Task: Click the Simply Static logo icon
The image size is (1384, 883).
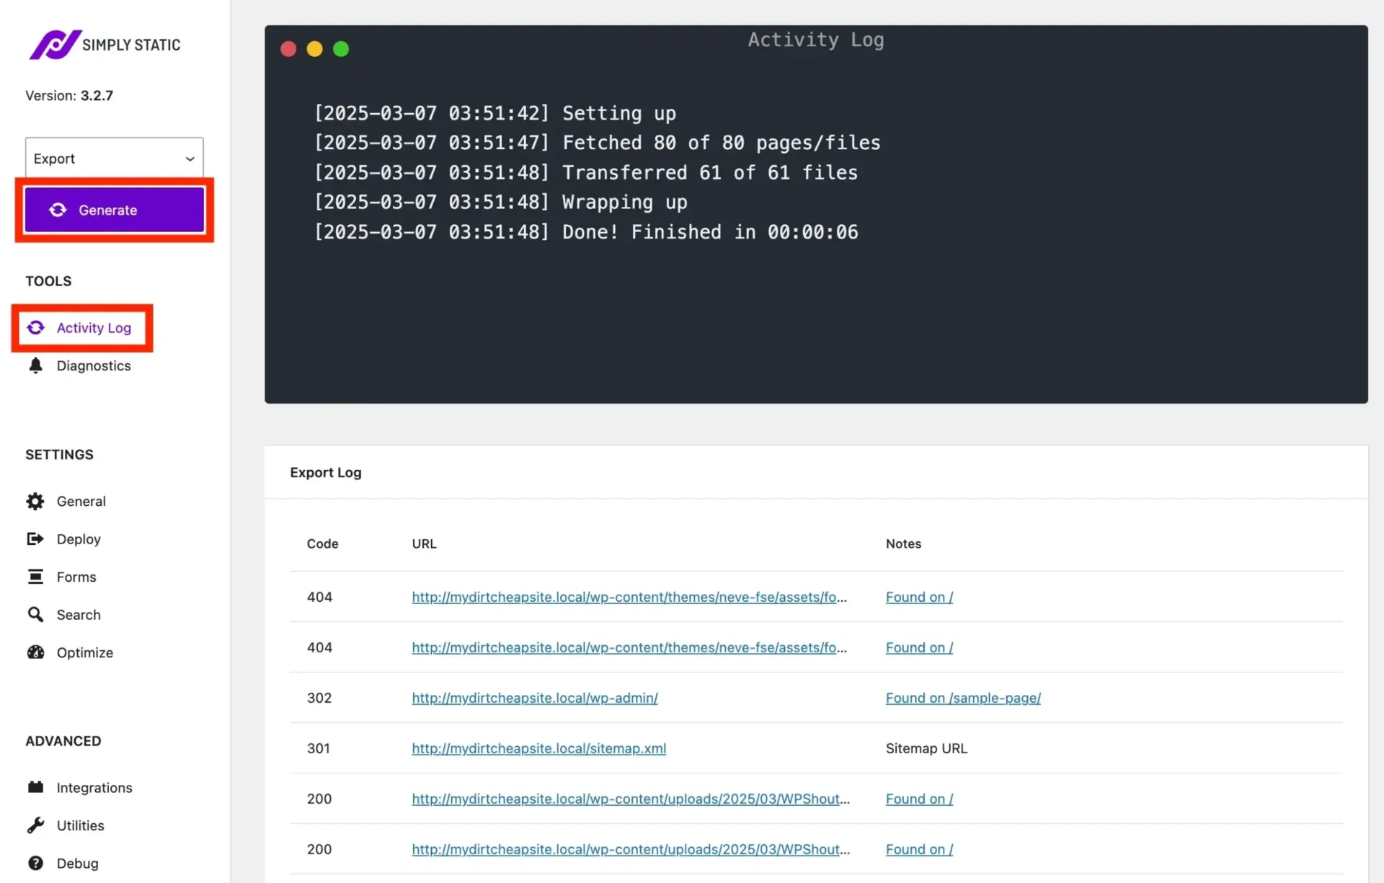Action: point(55,45)
